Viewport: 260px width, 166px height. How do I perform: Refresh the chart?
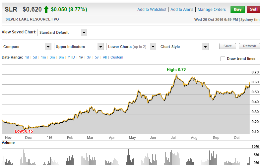(x=249, y=46)
